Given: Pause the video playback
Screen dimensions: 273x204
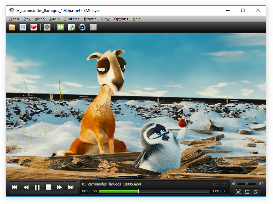Looking at the screenshot, I should pyautogui.click(x=37, y=187).
